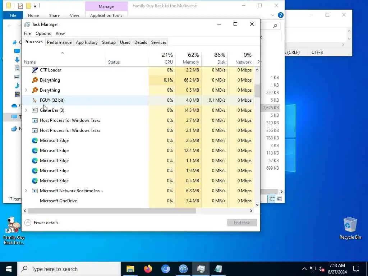Expand the Game Bar (3) process group

click(26, 110)
